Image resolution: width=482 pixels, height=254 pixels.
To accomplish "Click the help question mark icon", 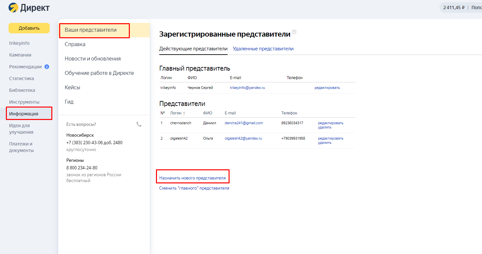I will click(294, 32).
